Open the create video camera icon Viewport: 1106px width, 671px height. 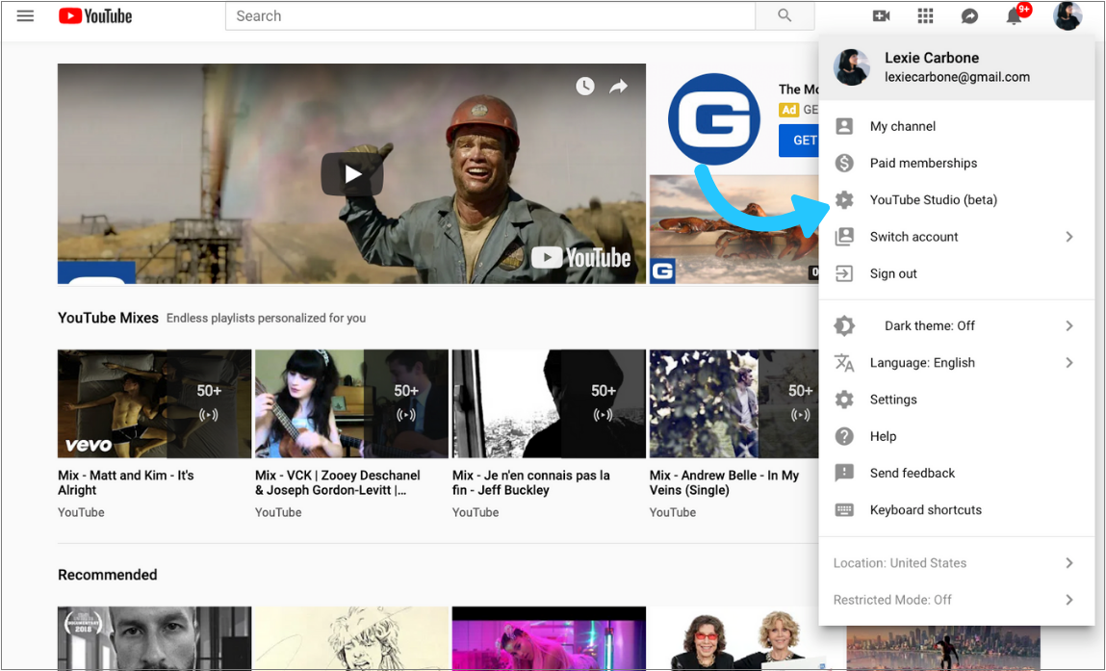point(881,15)
